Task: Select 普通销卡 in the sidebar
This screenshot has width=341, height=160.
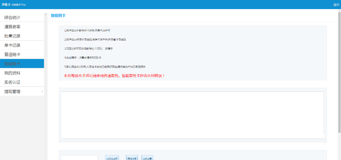Action: [12, 54]
